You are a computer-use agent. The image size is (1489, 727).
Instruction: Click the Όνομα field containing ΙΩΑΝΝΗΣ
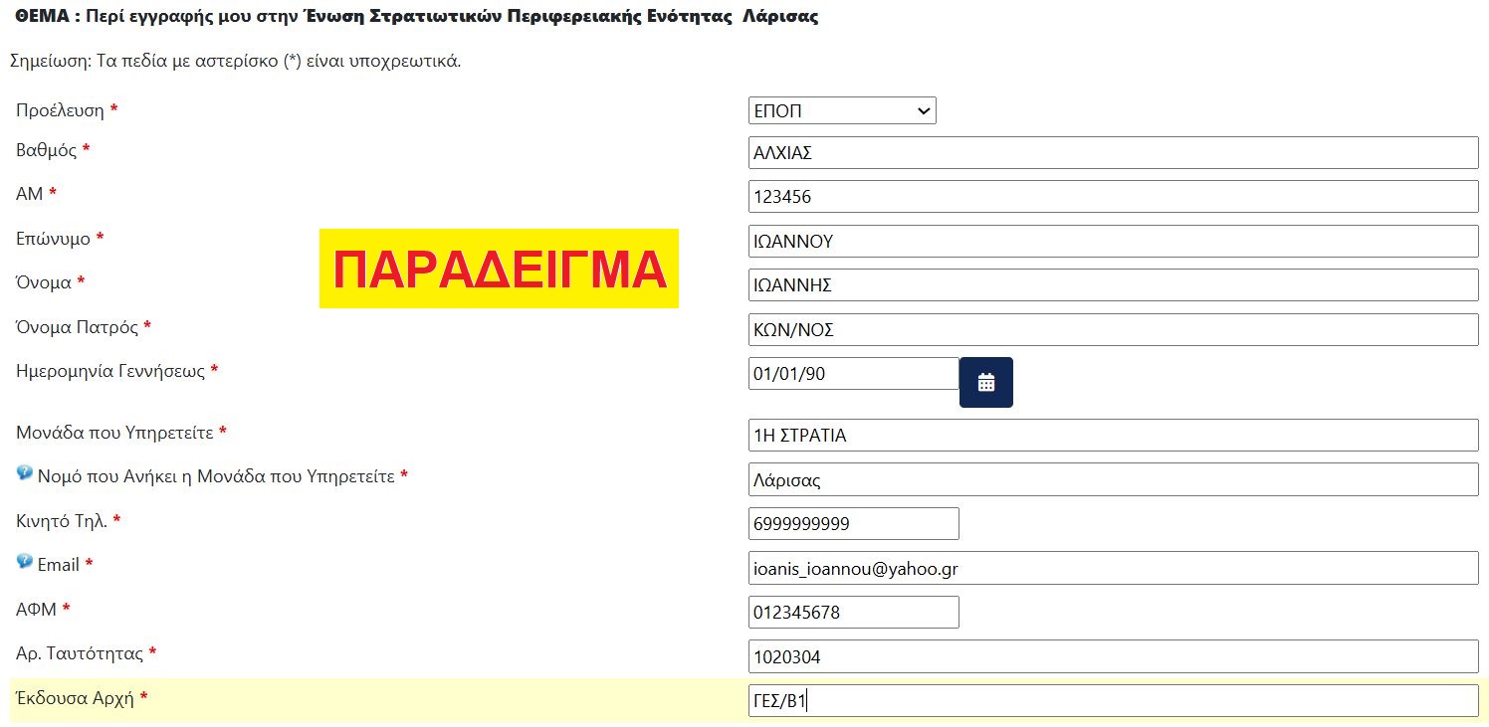pos(1113,285)
